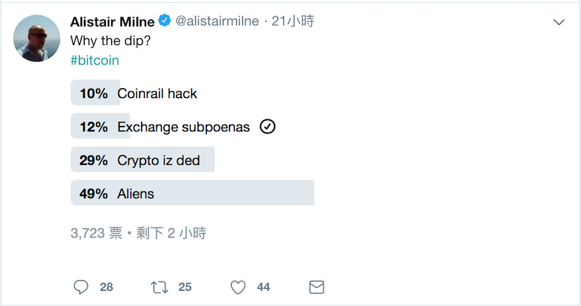Viewport: 581px width, 306px height.
Task: Click the reply speech bubble icon
Action: [x=81, y=287]
